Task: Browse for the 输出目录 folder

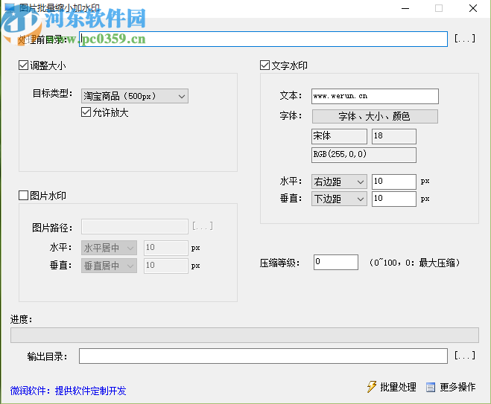Action: (x=465, y=356)
